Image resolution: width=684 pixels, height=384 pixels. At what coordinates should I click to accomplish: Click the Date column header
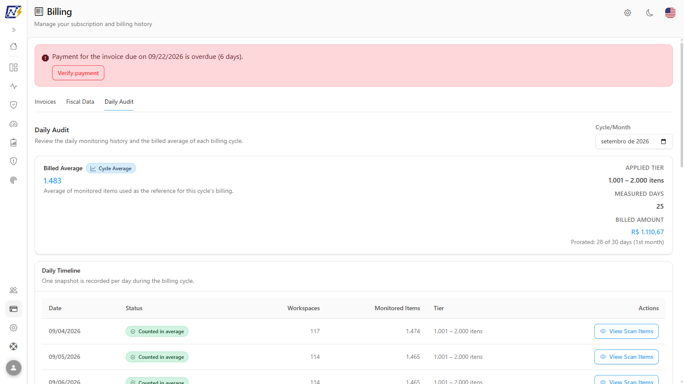(55, 308)
